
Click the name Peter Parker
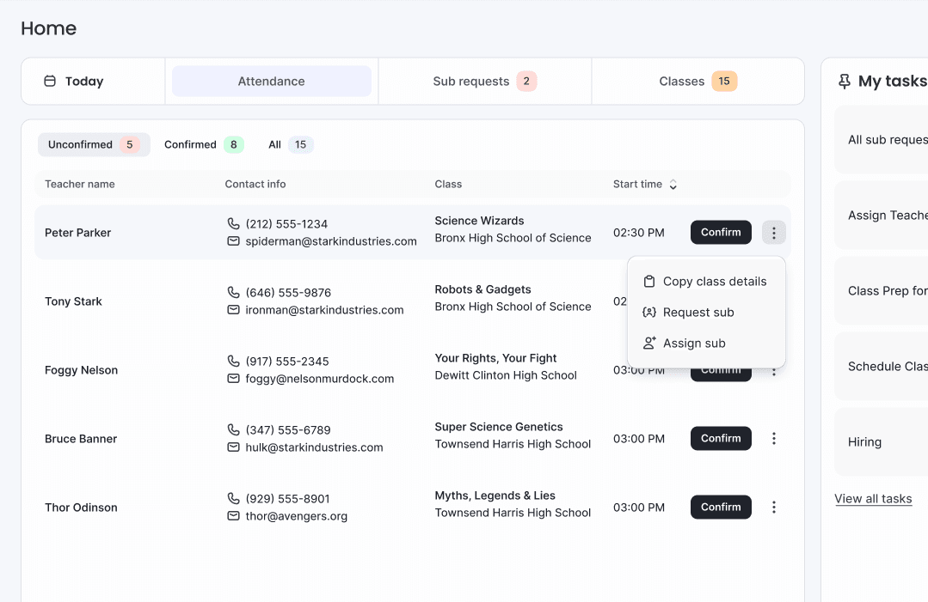click(78, 233)
